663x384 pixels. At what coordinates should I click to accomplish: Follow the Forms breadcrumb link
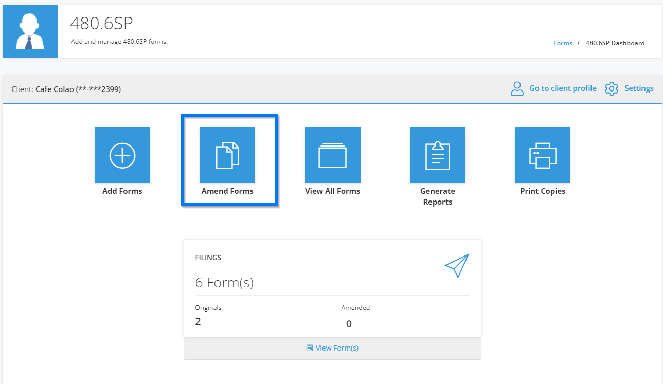click(x=563, y=43)
